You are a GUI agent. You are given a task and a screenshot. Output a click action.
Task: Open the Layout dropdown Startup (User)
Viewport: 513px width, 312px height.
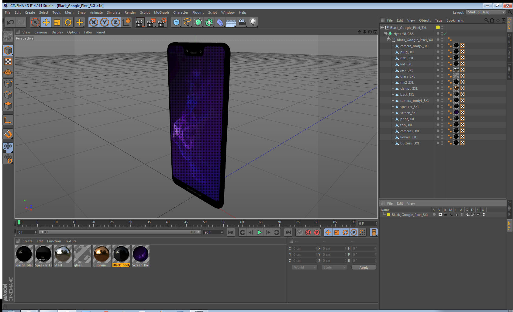486,12
